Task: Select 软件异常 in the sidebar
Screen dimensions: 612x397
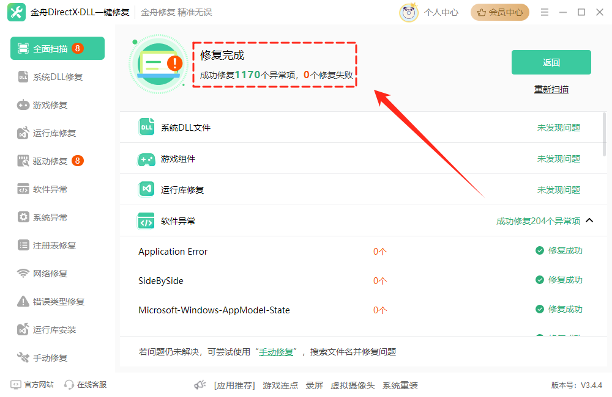Action: click(x=58, y=189)
